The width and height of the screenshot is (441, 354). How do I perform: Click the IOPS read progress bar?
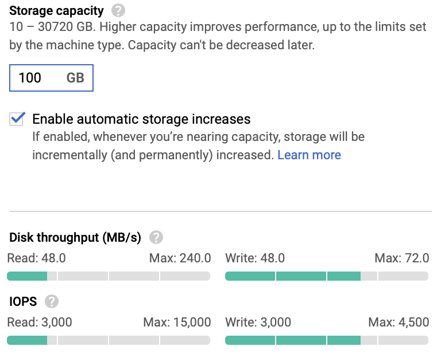coord(109,341)
